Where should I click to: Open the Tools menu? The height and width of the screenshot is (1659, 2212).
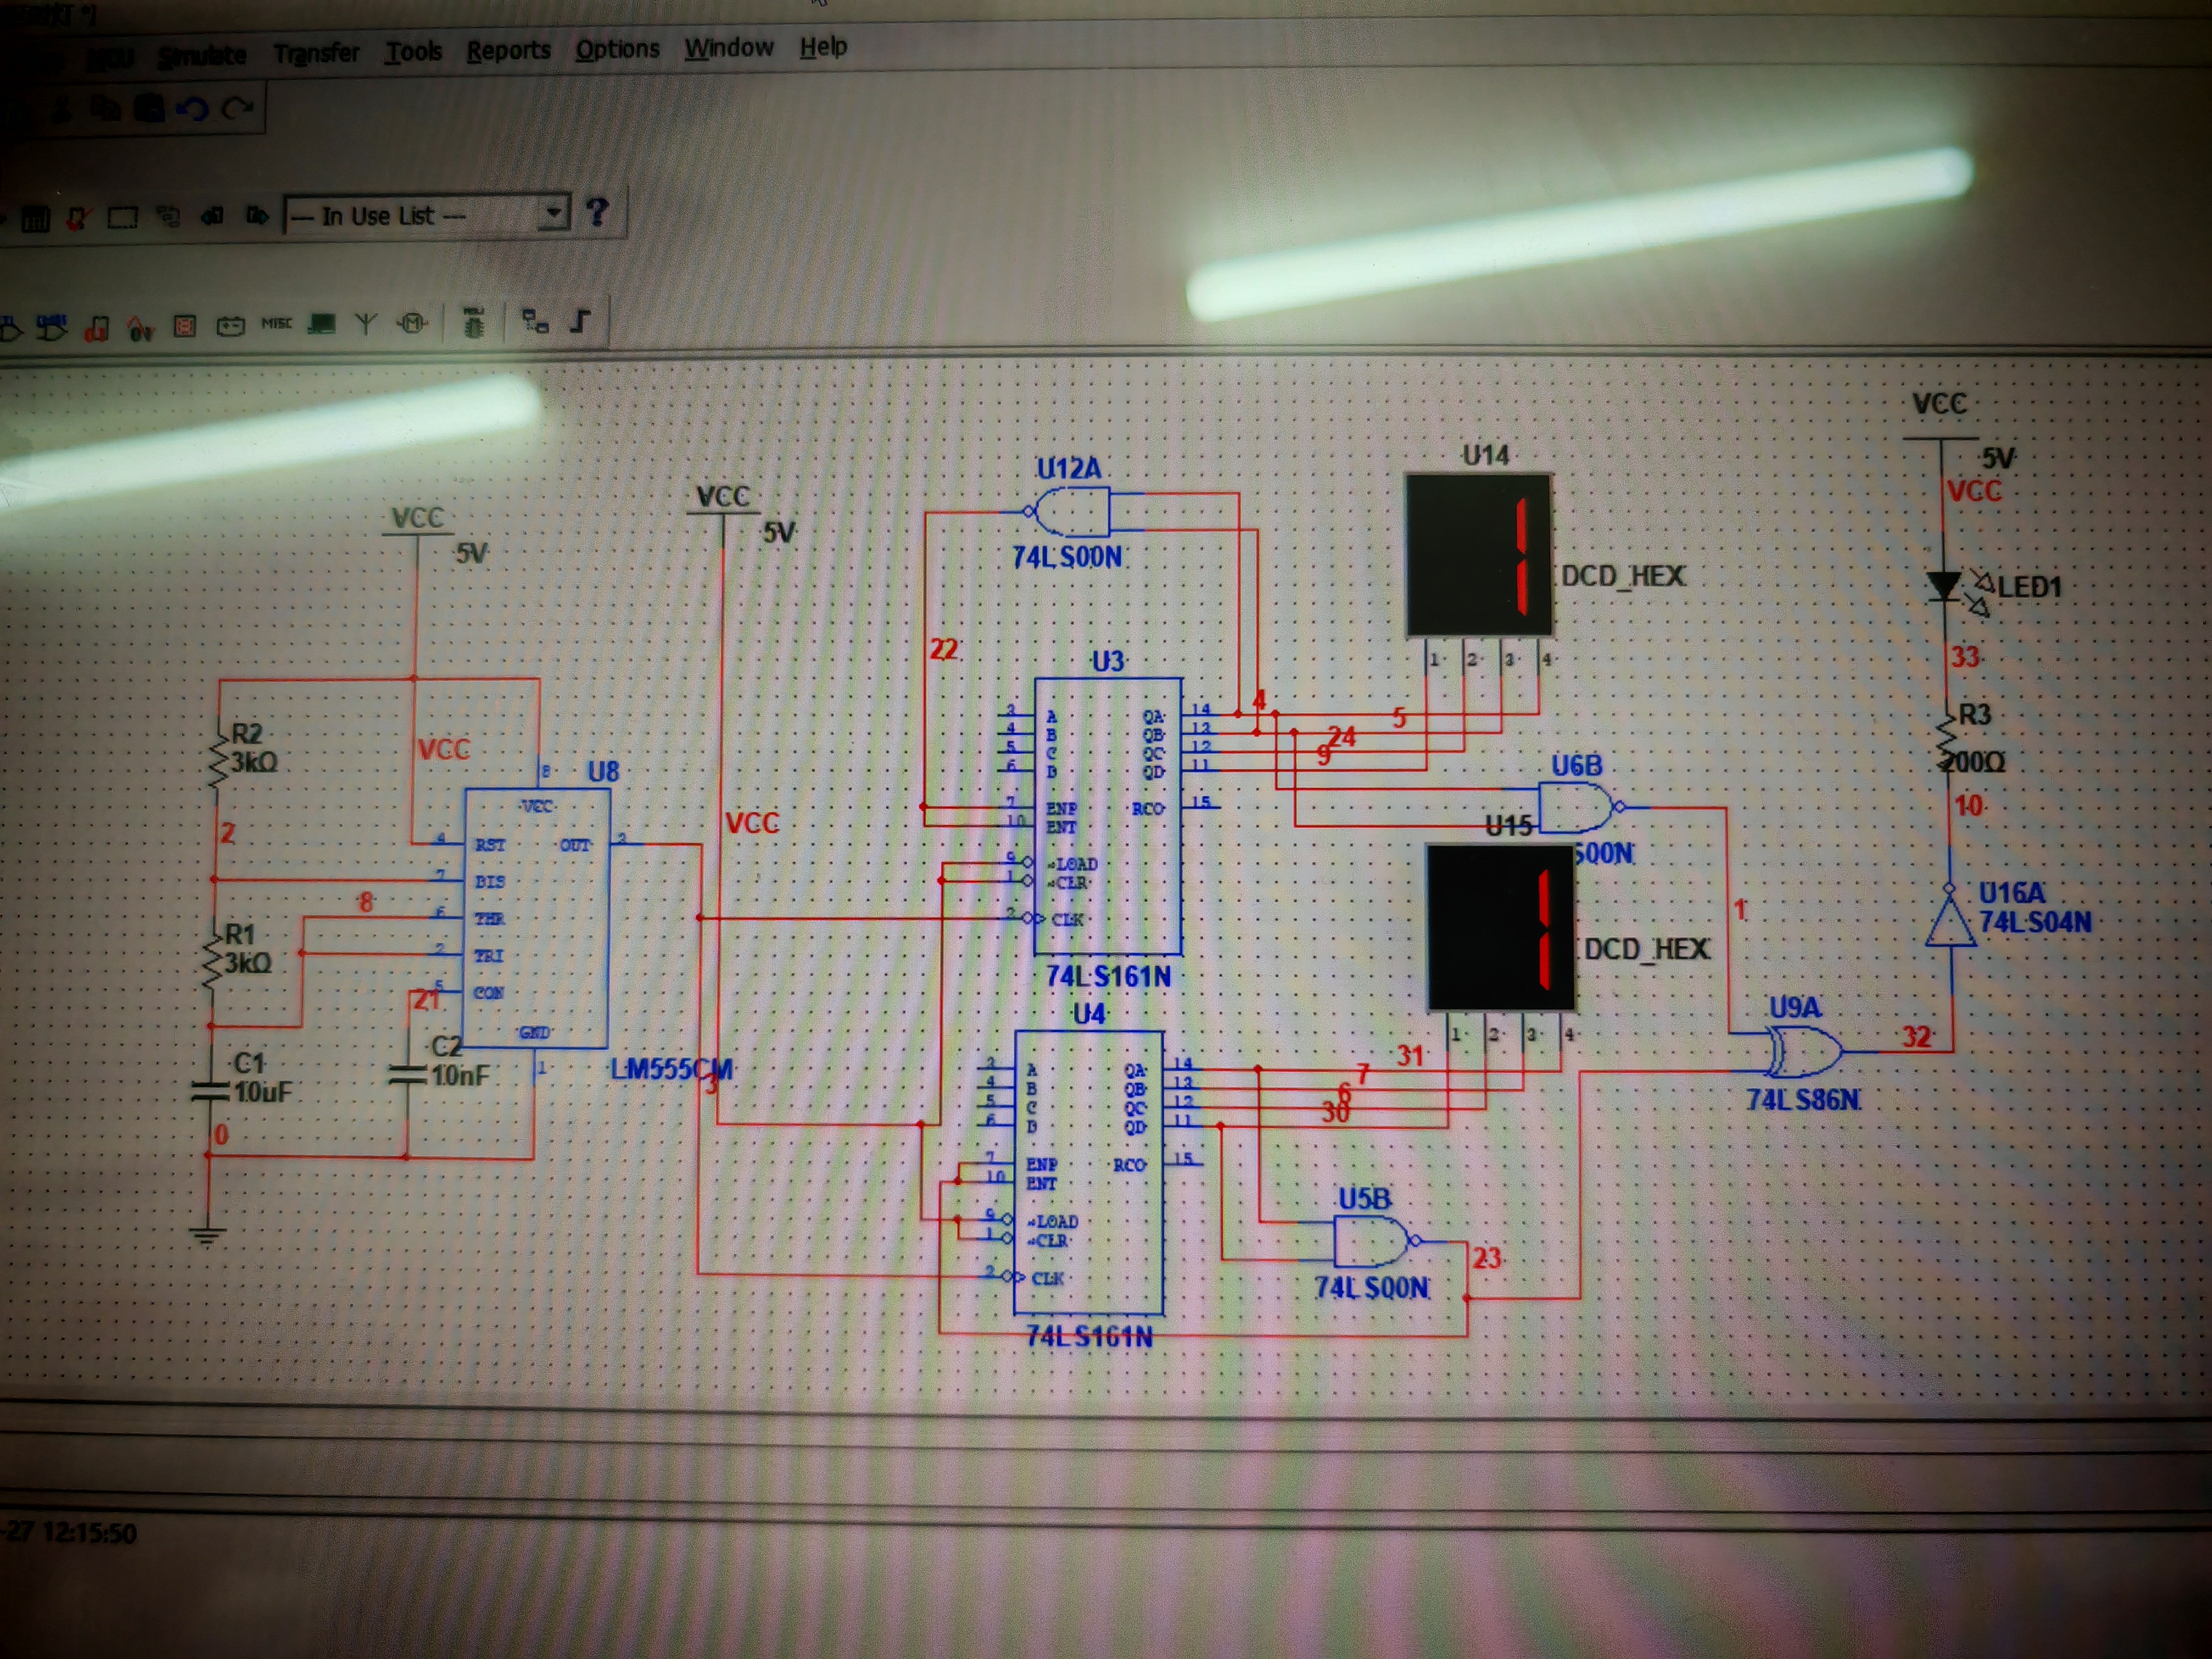click(x=413, y=51)
